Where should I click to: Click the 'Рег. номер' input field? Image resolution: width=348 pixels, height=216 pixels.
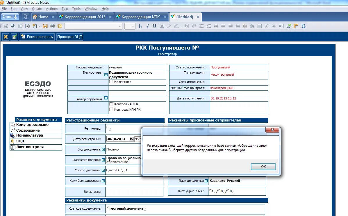(123, 128)
